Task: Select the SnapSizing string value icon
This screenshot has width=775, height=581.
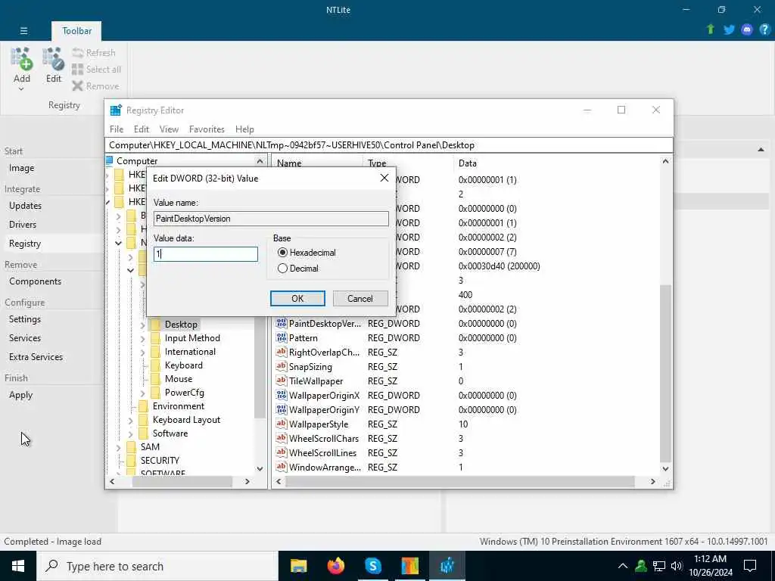Action: click(282, 366)
